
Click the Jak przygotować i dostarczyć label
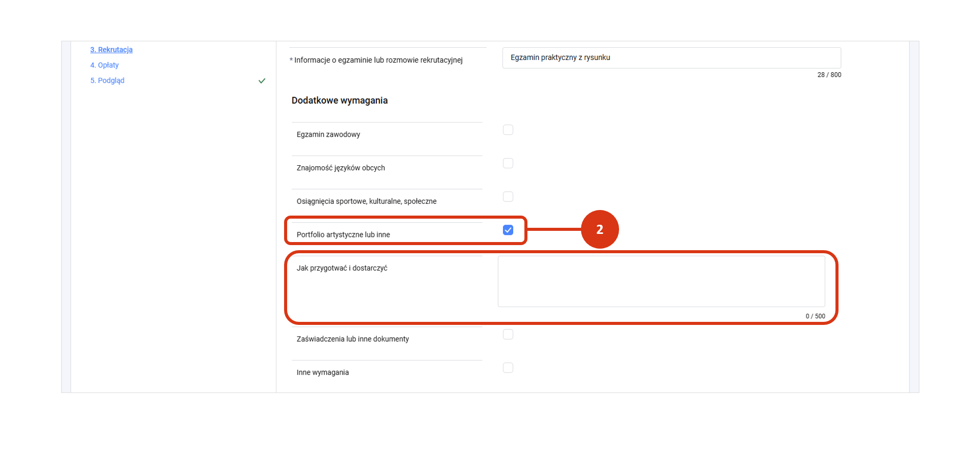[x=342, y=268]
